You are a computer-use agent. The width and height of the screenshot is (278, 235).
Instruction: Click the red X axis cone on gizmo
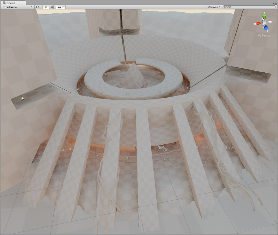click(258, 23)
